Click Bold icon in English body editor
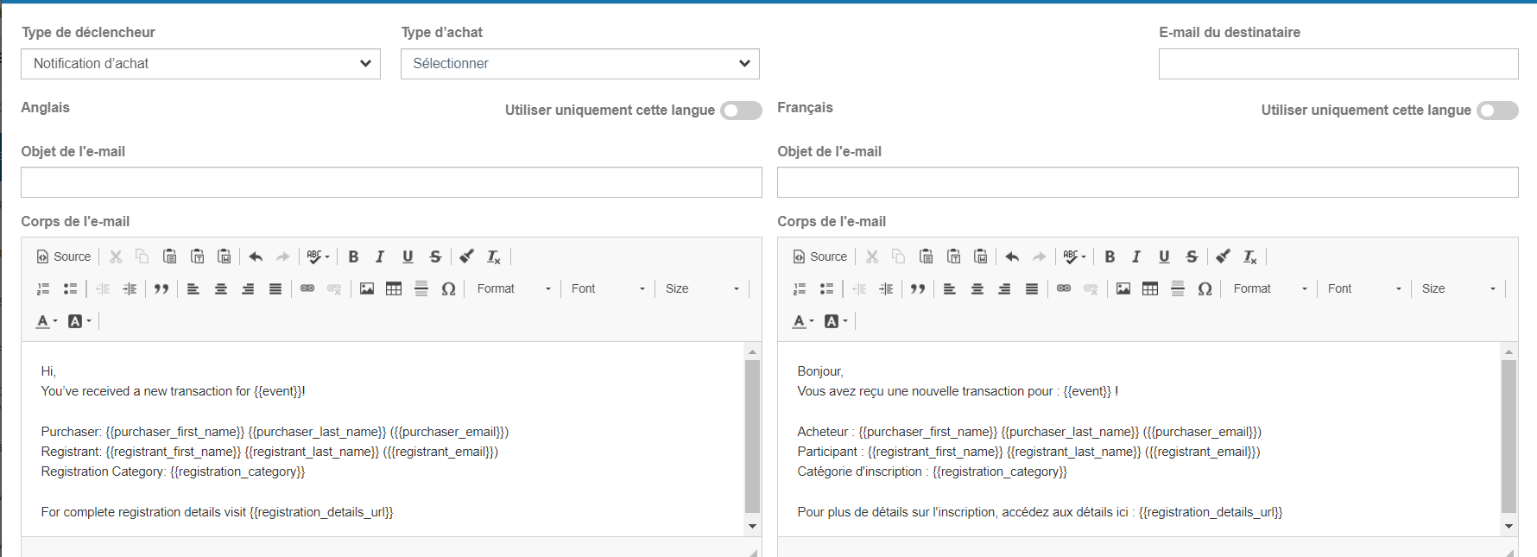1537x557 pixels. 353,256
